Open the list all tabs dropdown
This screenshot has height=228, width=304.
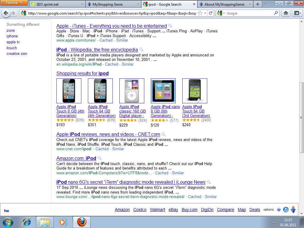(x=265, y=4)
